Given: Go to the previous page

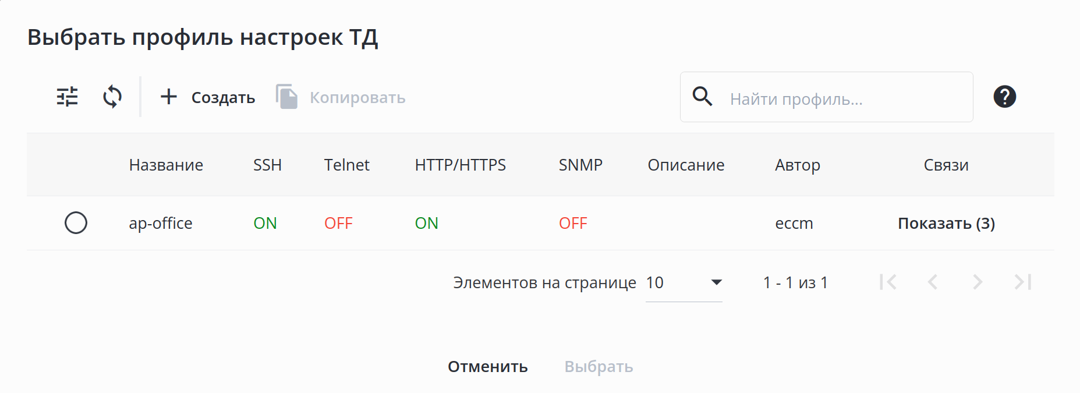Looking at the screenshot, I should pos(933,282).
